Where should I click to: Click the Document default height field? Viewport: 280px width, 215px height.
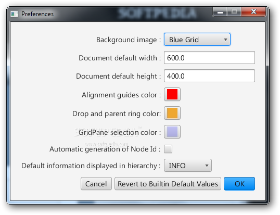click(x=209, y=76)
